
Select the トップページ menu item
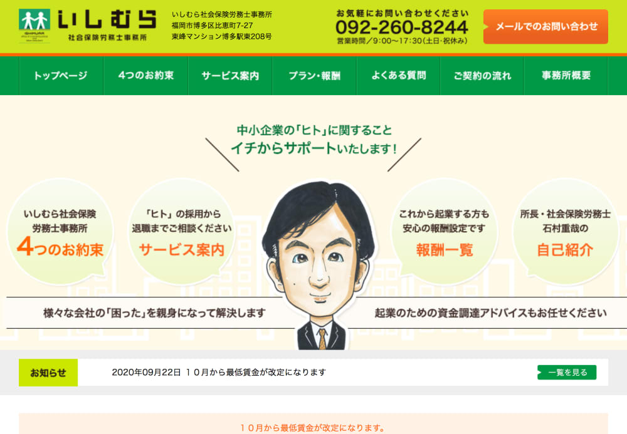(61, 75)
